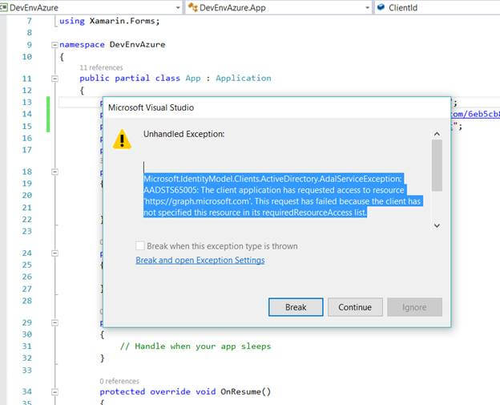Click 'namespace' keyword on line 9
The image size is (500, 405).
pos(82,45)
